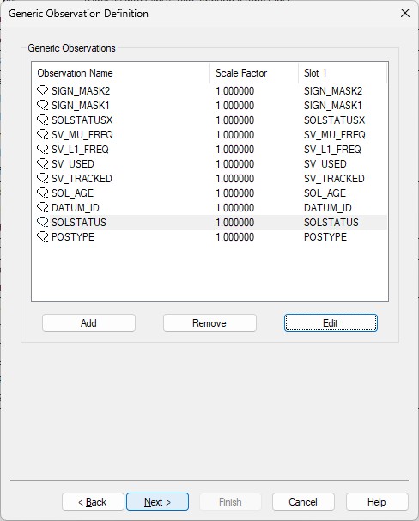Select the SOLSTATUS observation name
Viewport: 419px width, 521px height.
[79, 223]
